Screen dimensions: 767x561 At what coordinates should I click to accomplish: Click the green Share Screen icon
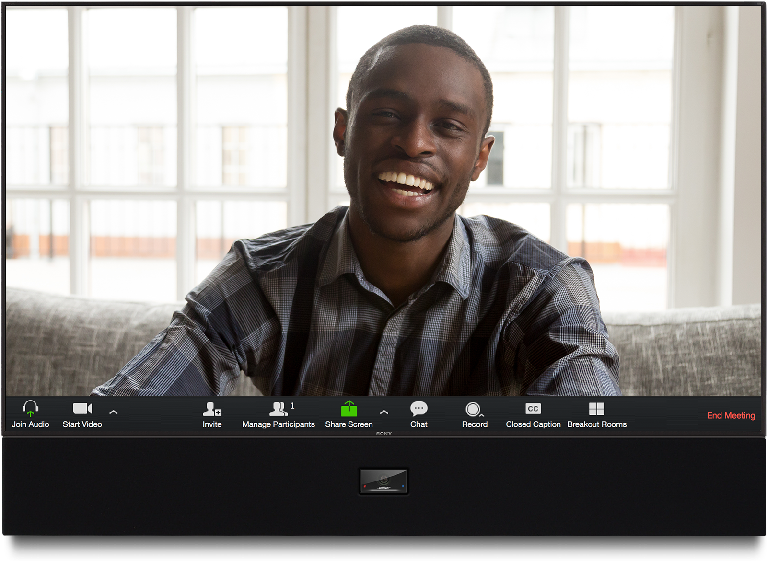[349, 409]
